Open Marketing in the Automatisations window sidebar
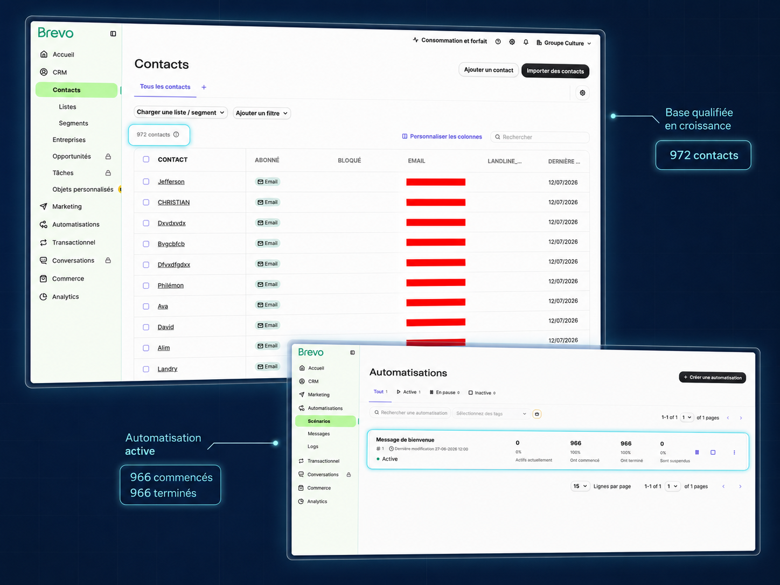Image resolution: width=780 pixels, height=585 pixels. pos(314,395)
